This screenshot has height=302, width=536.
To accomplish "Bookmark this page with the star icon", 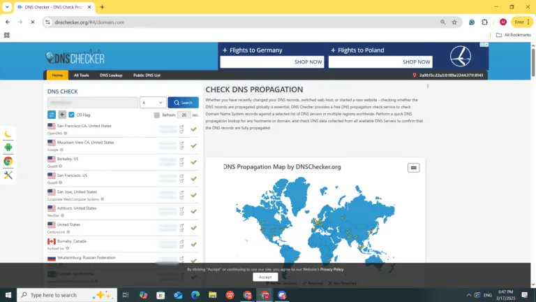I will pos(454,22).
